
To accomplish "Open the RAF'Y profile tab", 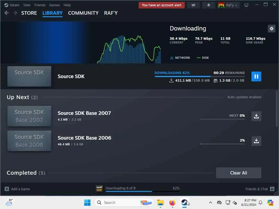I will coord(111,13).
